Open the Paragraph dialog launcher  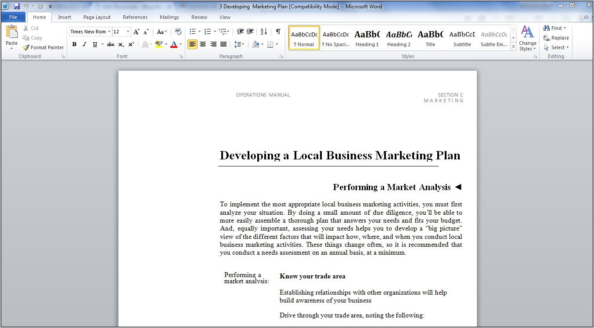tap(281, 57)
